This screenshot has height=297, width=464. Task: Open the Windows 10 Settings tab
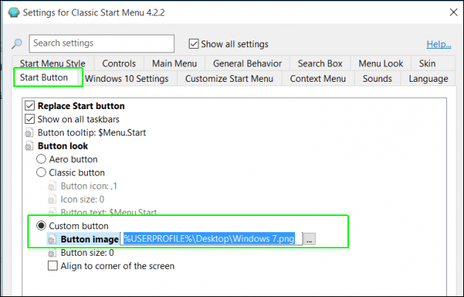[127, 79]
